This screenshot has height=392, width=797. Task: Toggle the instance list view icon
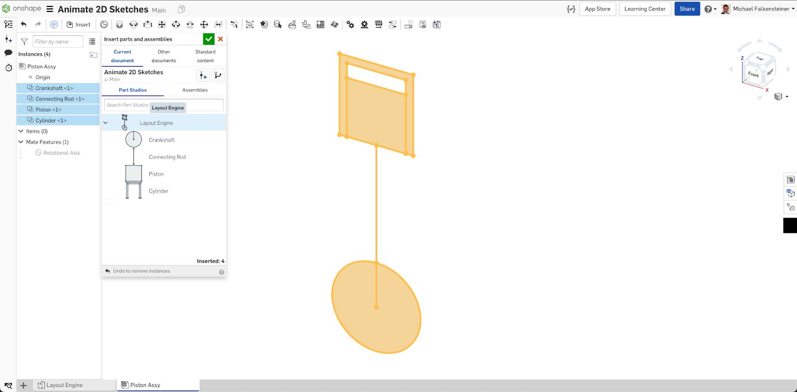coord(92,42)
